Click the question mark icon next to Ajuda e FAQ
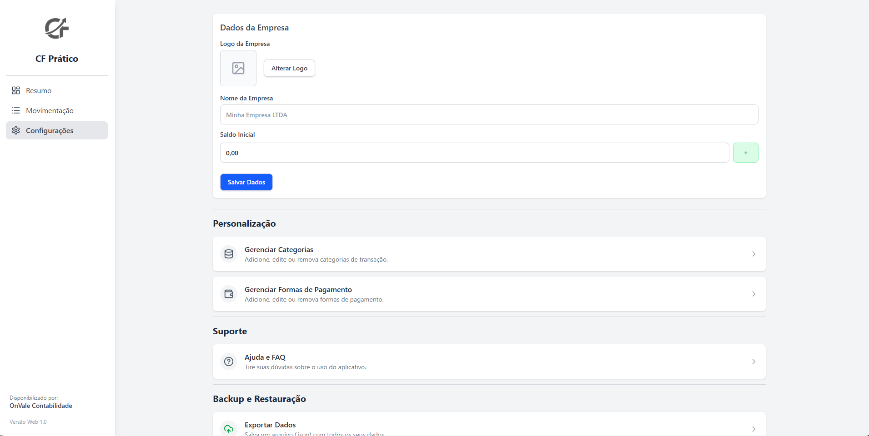This screenshot has width=869, height=436. pos(229,362)
